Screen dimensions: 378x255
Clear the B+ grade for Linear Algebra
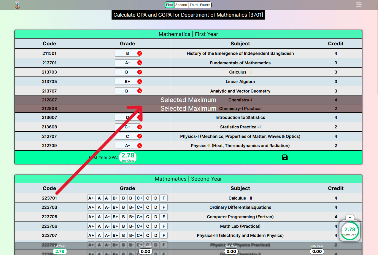pos(139,82)
